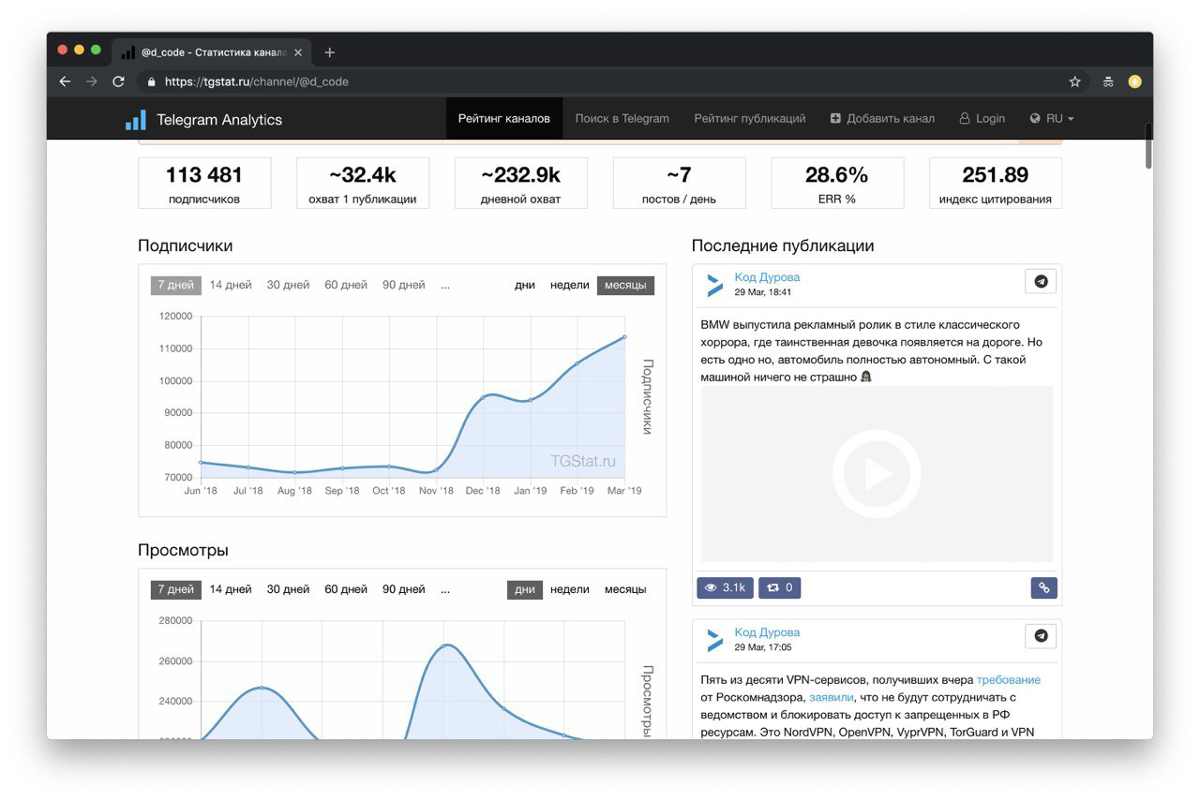Open Поиск в Telegram menu item

[x=622, y=119]
